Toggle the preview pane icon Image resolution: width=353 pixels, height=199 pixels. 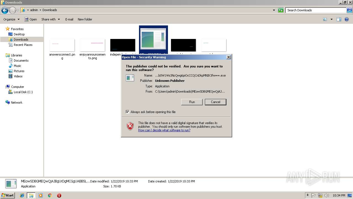(x=339, y=19)
